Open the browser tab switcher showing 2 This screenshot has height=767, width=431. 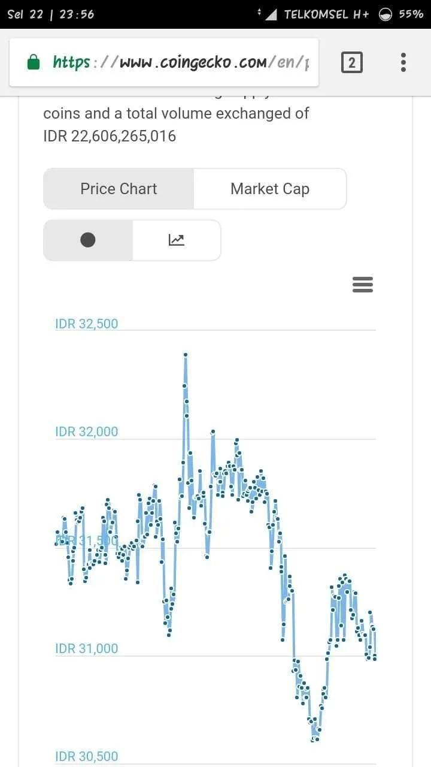(x=352, y=62)
